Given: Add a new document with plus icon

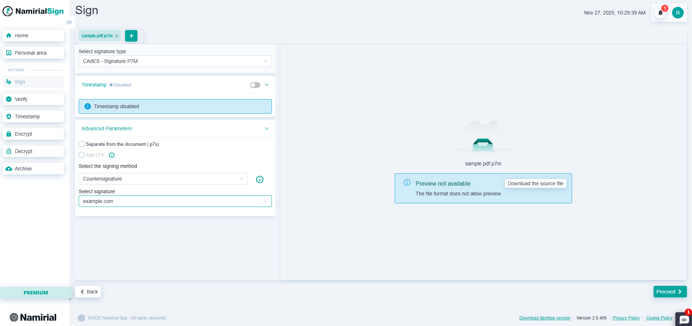Looking at the screenshot, I should point(131,36).
